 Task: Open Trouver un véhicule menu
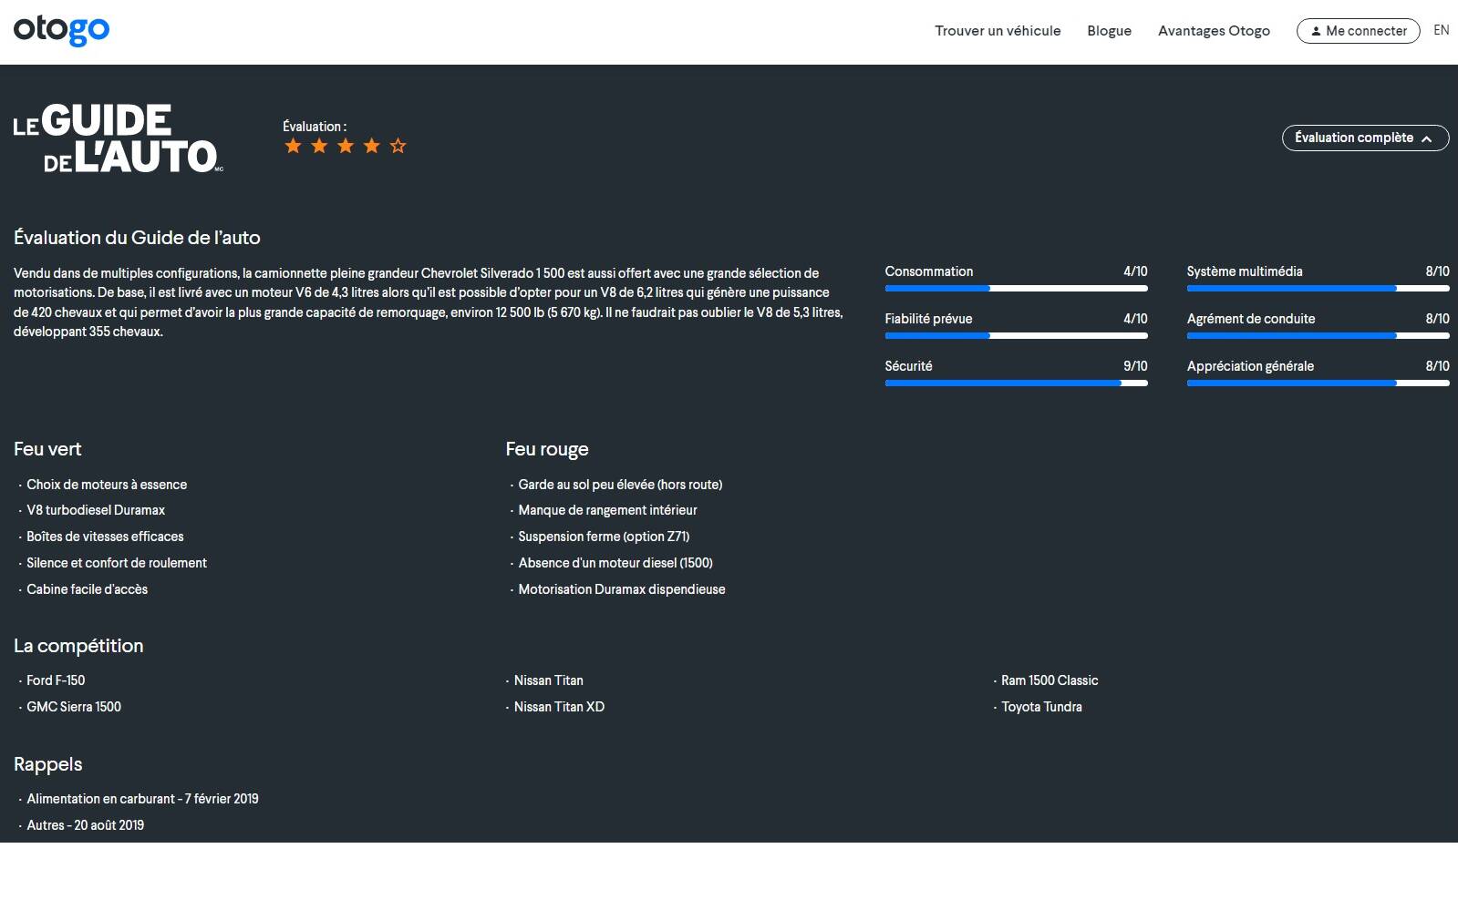click(998, 31)
